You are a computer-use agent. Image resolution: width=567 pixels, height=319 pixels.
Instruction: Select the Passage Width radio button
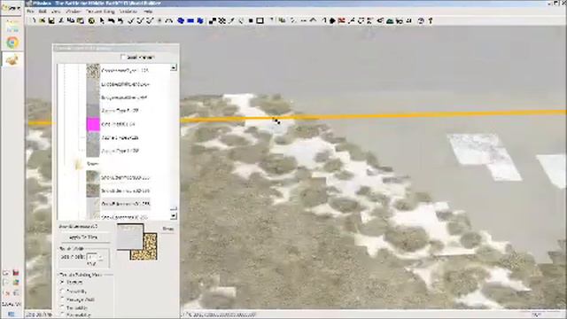coord(62,300)
